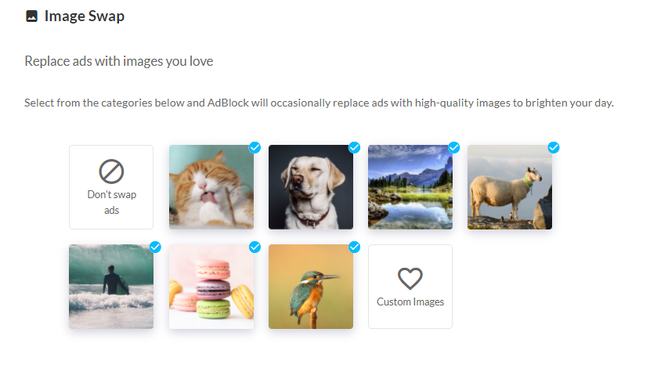The width and height of the screenshot is (668, 372).
Task: Select the Don't swap ads option
Action: click(111, 187)
